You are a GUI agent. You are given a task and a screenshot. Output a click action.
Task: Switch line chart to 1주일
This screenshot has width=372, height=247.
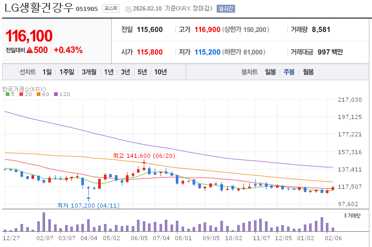67,72
